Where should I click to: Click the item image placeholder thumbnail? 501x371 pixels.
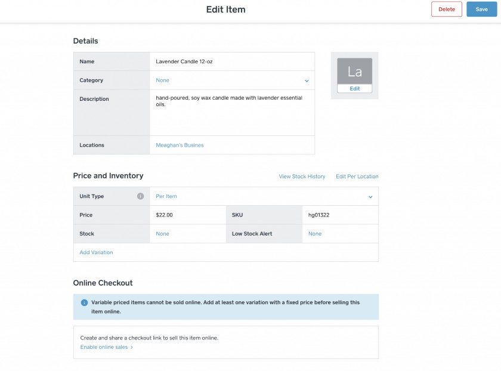[354, 72]
